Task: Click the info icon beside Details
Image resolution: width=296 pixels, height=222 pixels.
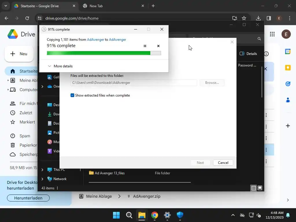Action: pos(266,54)
